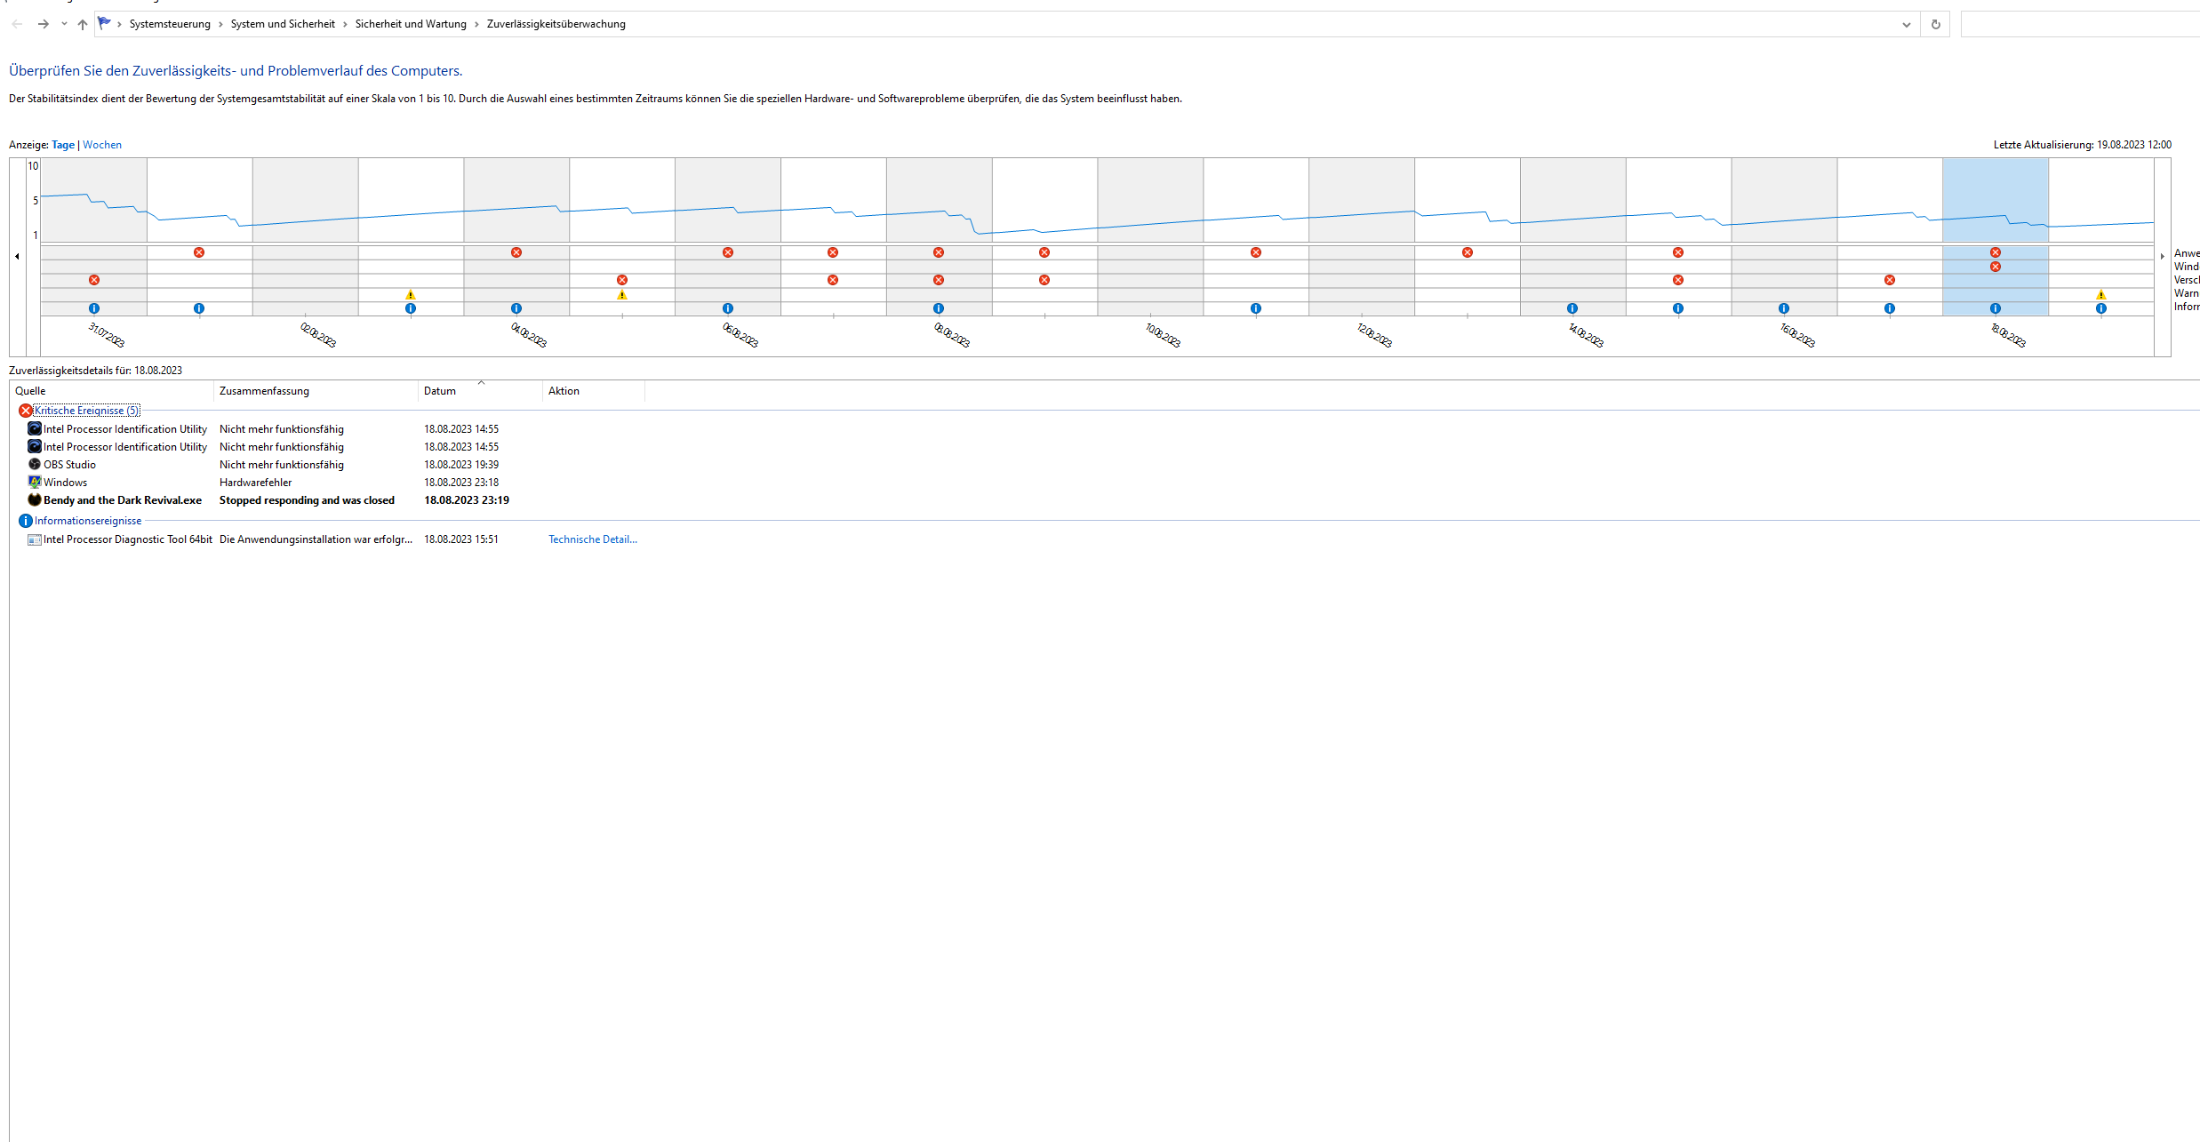Click the Windows hardware error row icon
This screenshot has width=2200, height=1142.
tap(35, 482)
